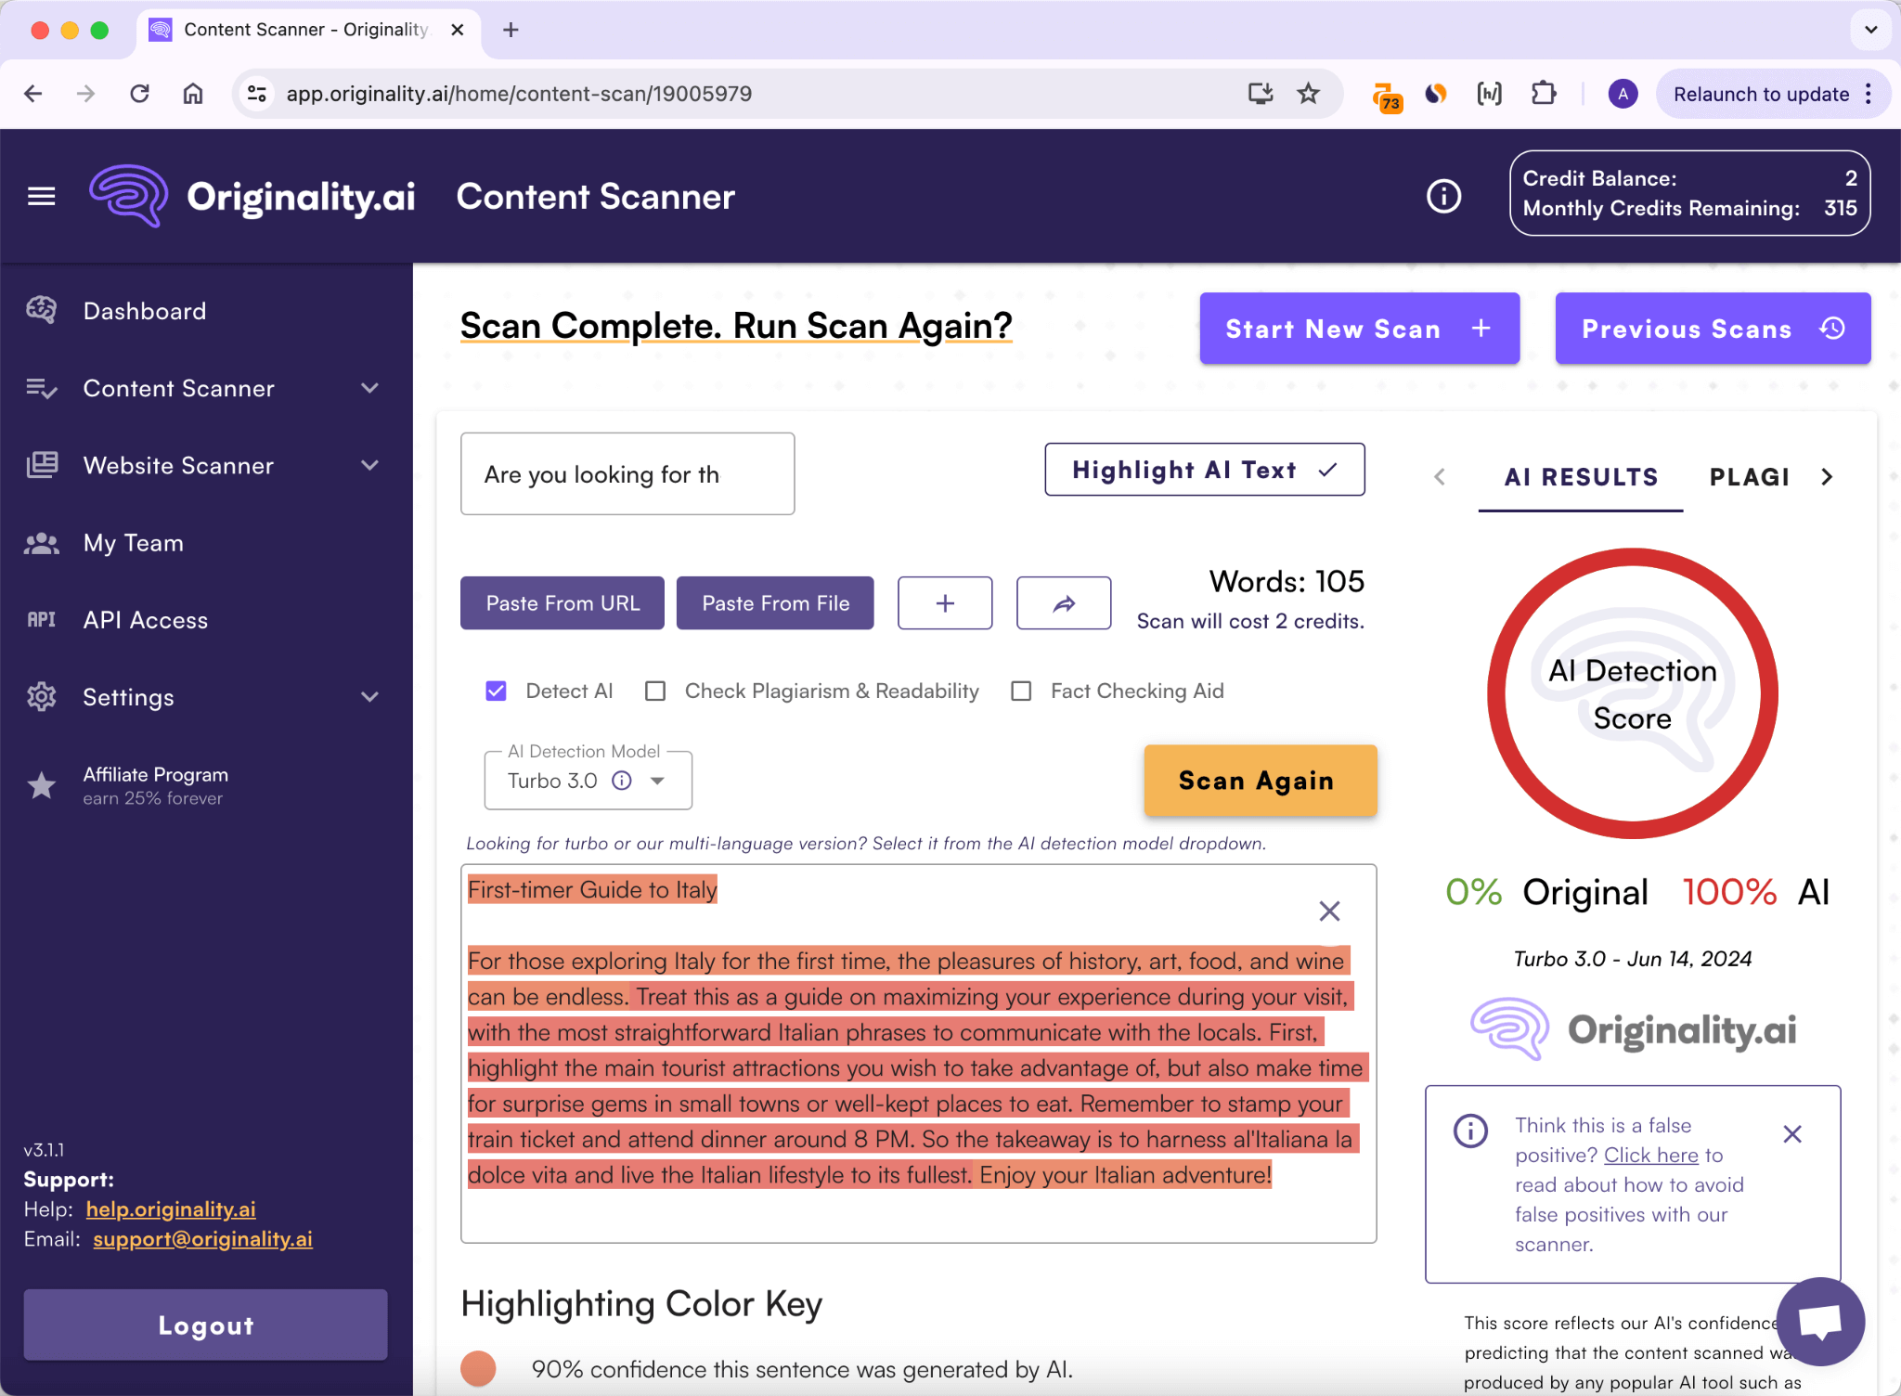The width and height of the screenshot is (1901, 1396).
Task: Click the Affiliate Program star icon
Action: click(x=42, y=783)
